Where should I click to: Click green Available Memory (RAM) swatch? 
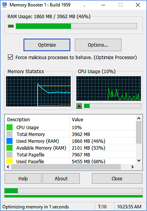(9, 148)
